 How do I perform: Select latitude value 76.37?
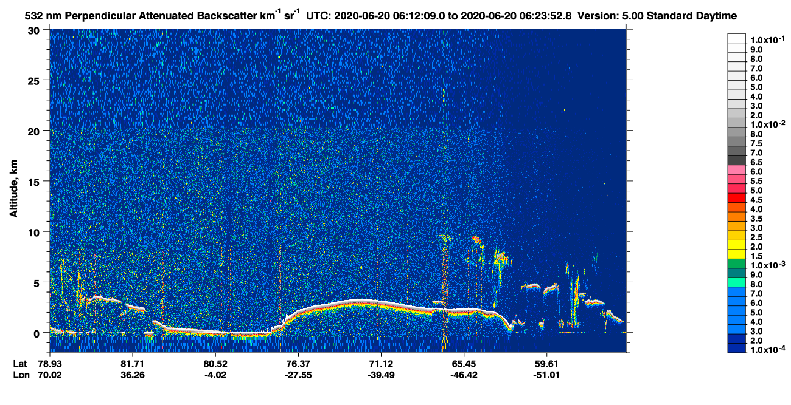point(298,363)
